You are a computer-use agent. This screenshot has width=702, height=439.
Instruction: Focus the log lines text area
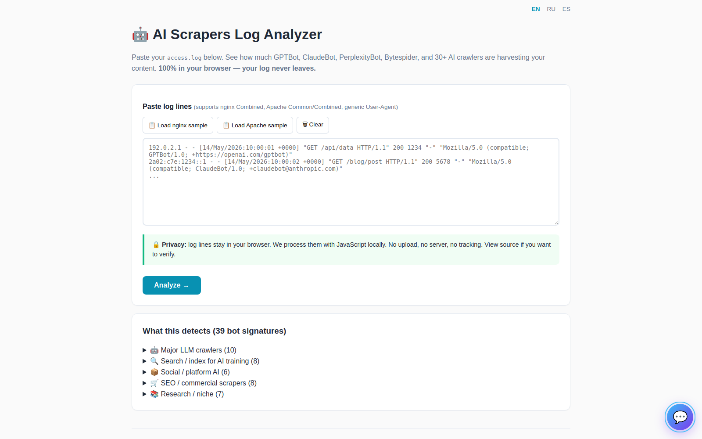[351, 182]
